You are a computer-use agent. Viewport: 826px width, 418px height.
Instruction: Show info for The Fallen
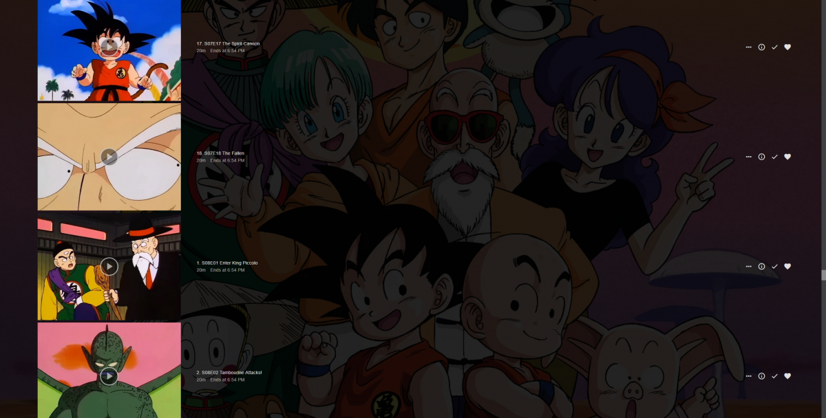coord(761,157)
